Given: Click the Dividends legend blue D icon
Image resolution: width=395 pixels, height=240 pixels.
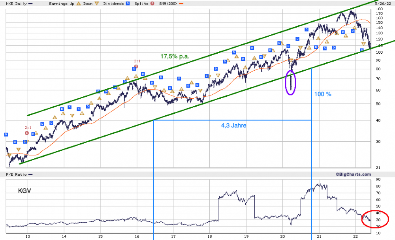Looking at the screenshot, I should 128,4.
